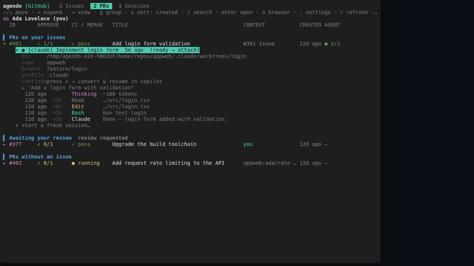Click the TITLE column header

click(120, 25)
